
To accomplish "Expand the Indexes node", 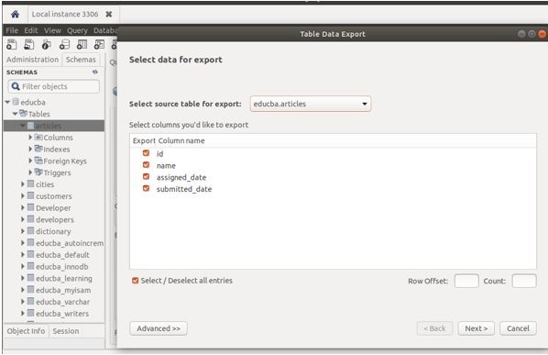I will coord(30,149).
